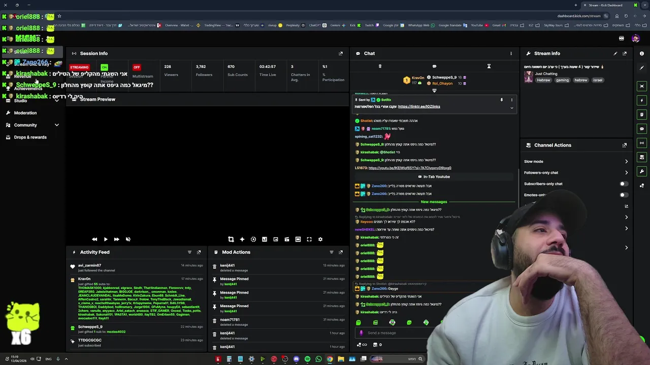Open the pinned message three-dot menu
Image resolution: width=650 pixels, height=365 pixels.
click(x=511, y=100)
